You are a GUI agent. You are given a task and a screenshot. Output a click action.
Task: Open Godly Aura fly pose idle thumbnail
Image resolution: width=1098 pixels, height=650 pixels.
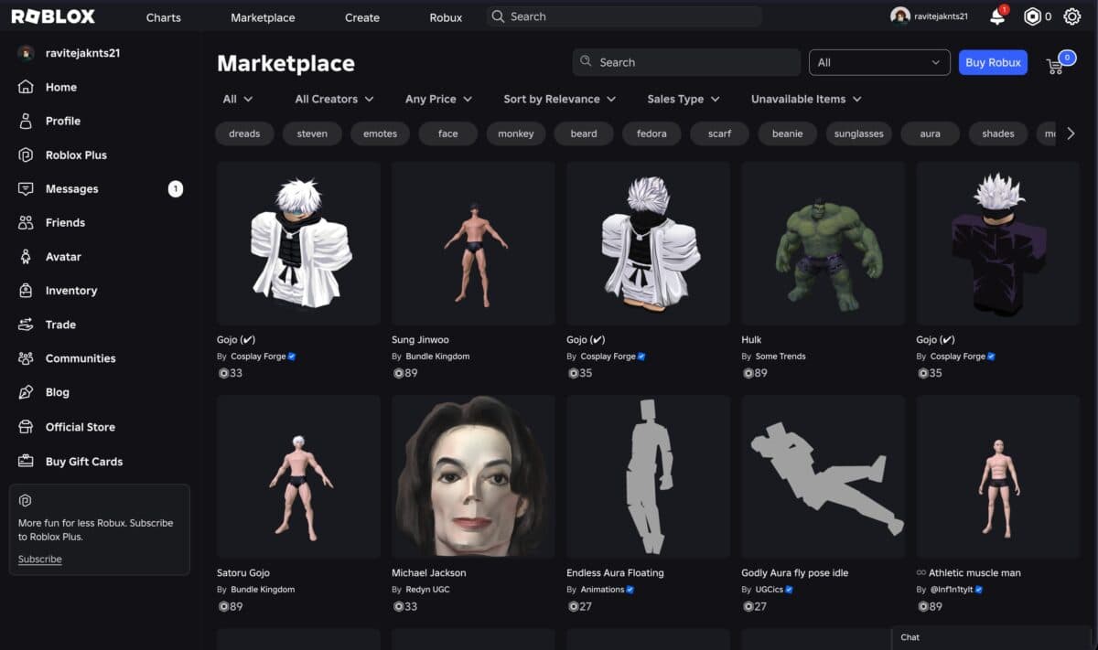(823, 476)
